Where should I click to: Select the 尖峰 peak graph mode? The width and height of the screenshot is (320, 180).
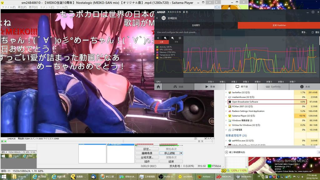(162, 42)
